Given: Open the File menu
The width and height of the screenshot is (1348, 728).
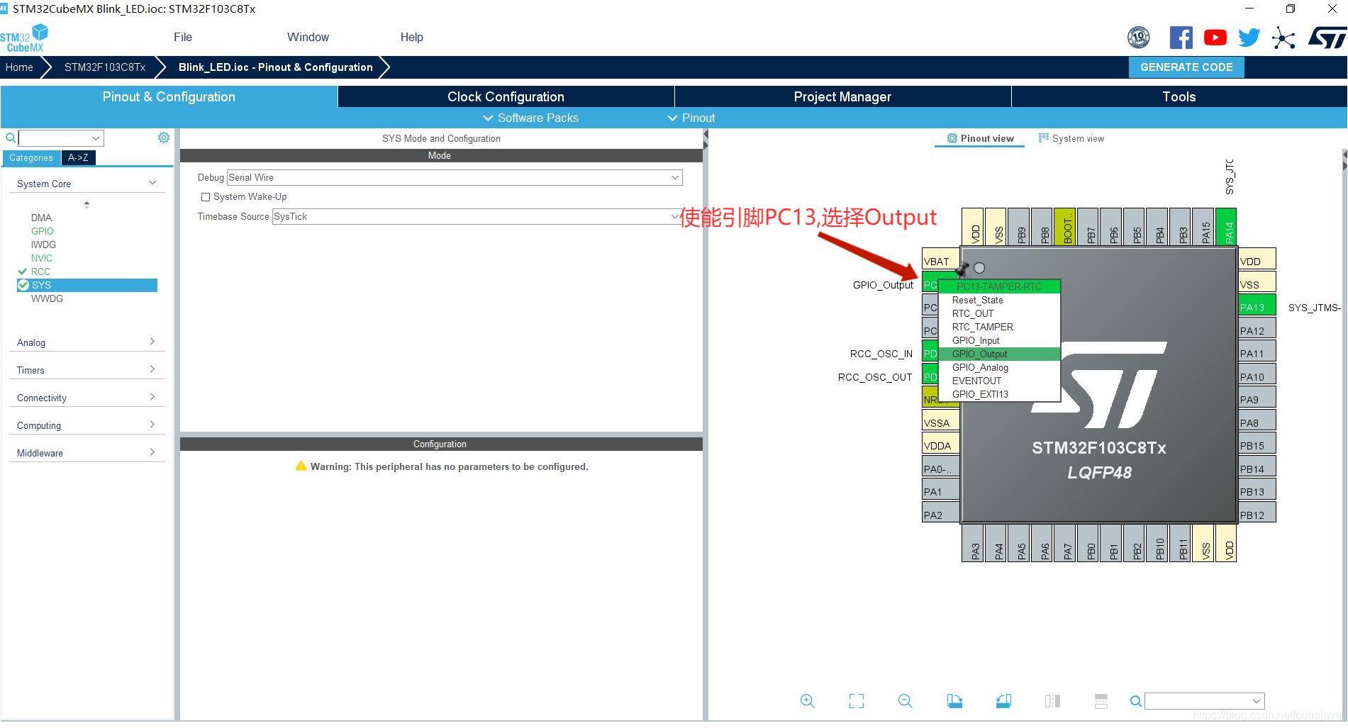Looking at the screenshot, I should tap(183, 37).
